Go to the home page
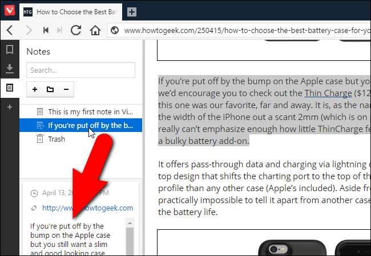 (95, 30)
